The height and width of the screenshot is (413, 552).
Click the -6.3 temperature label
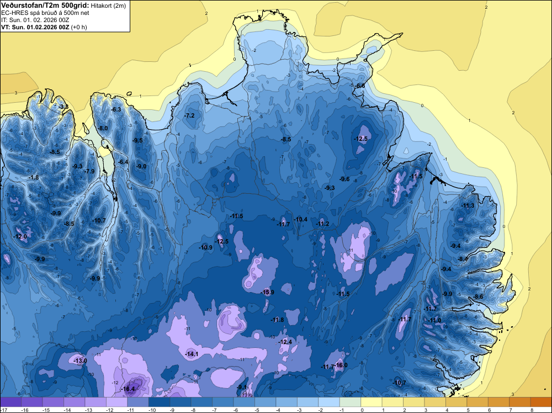tap(116, 109)
